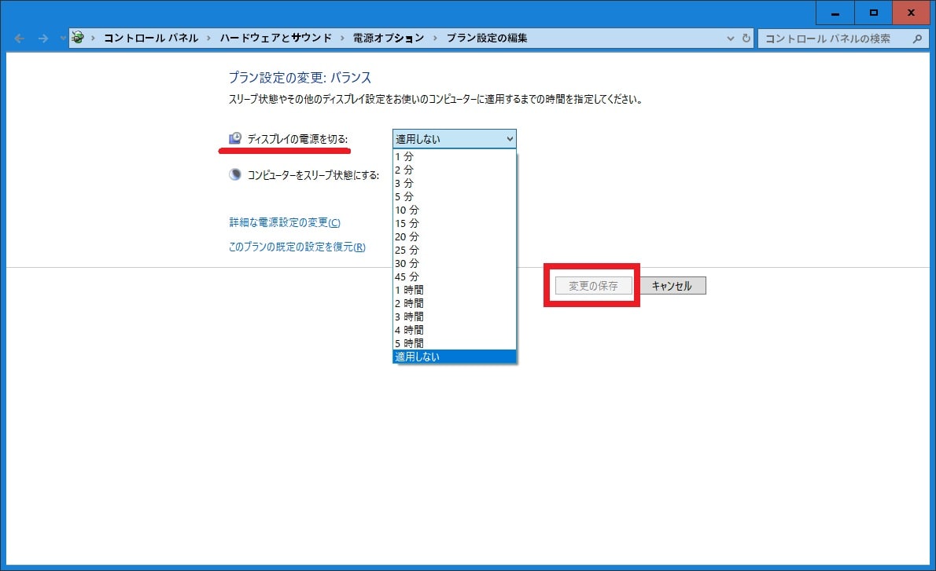The width and height of the screenshot is (936, 571).
Task: Open 詳細な電源設定の変更 link
Action: point(285,222)
